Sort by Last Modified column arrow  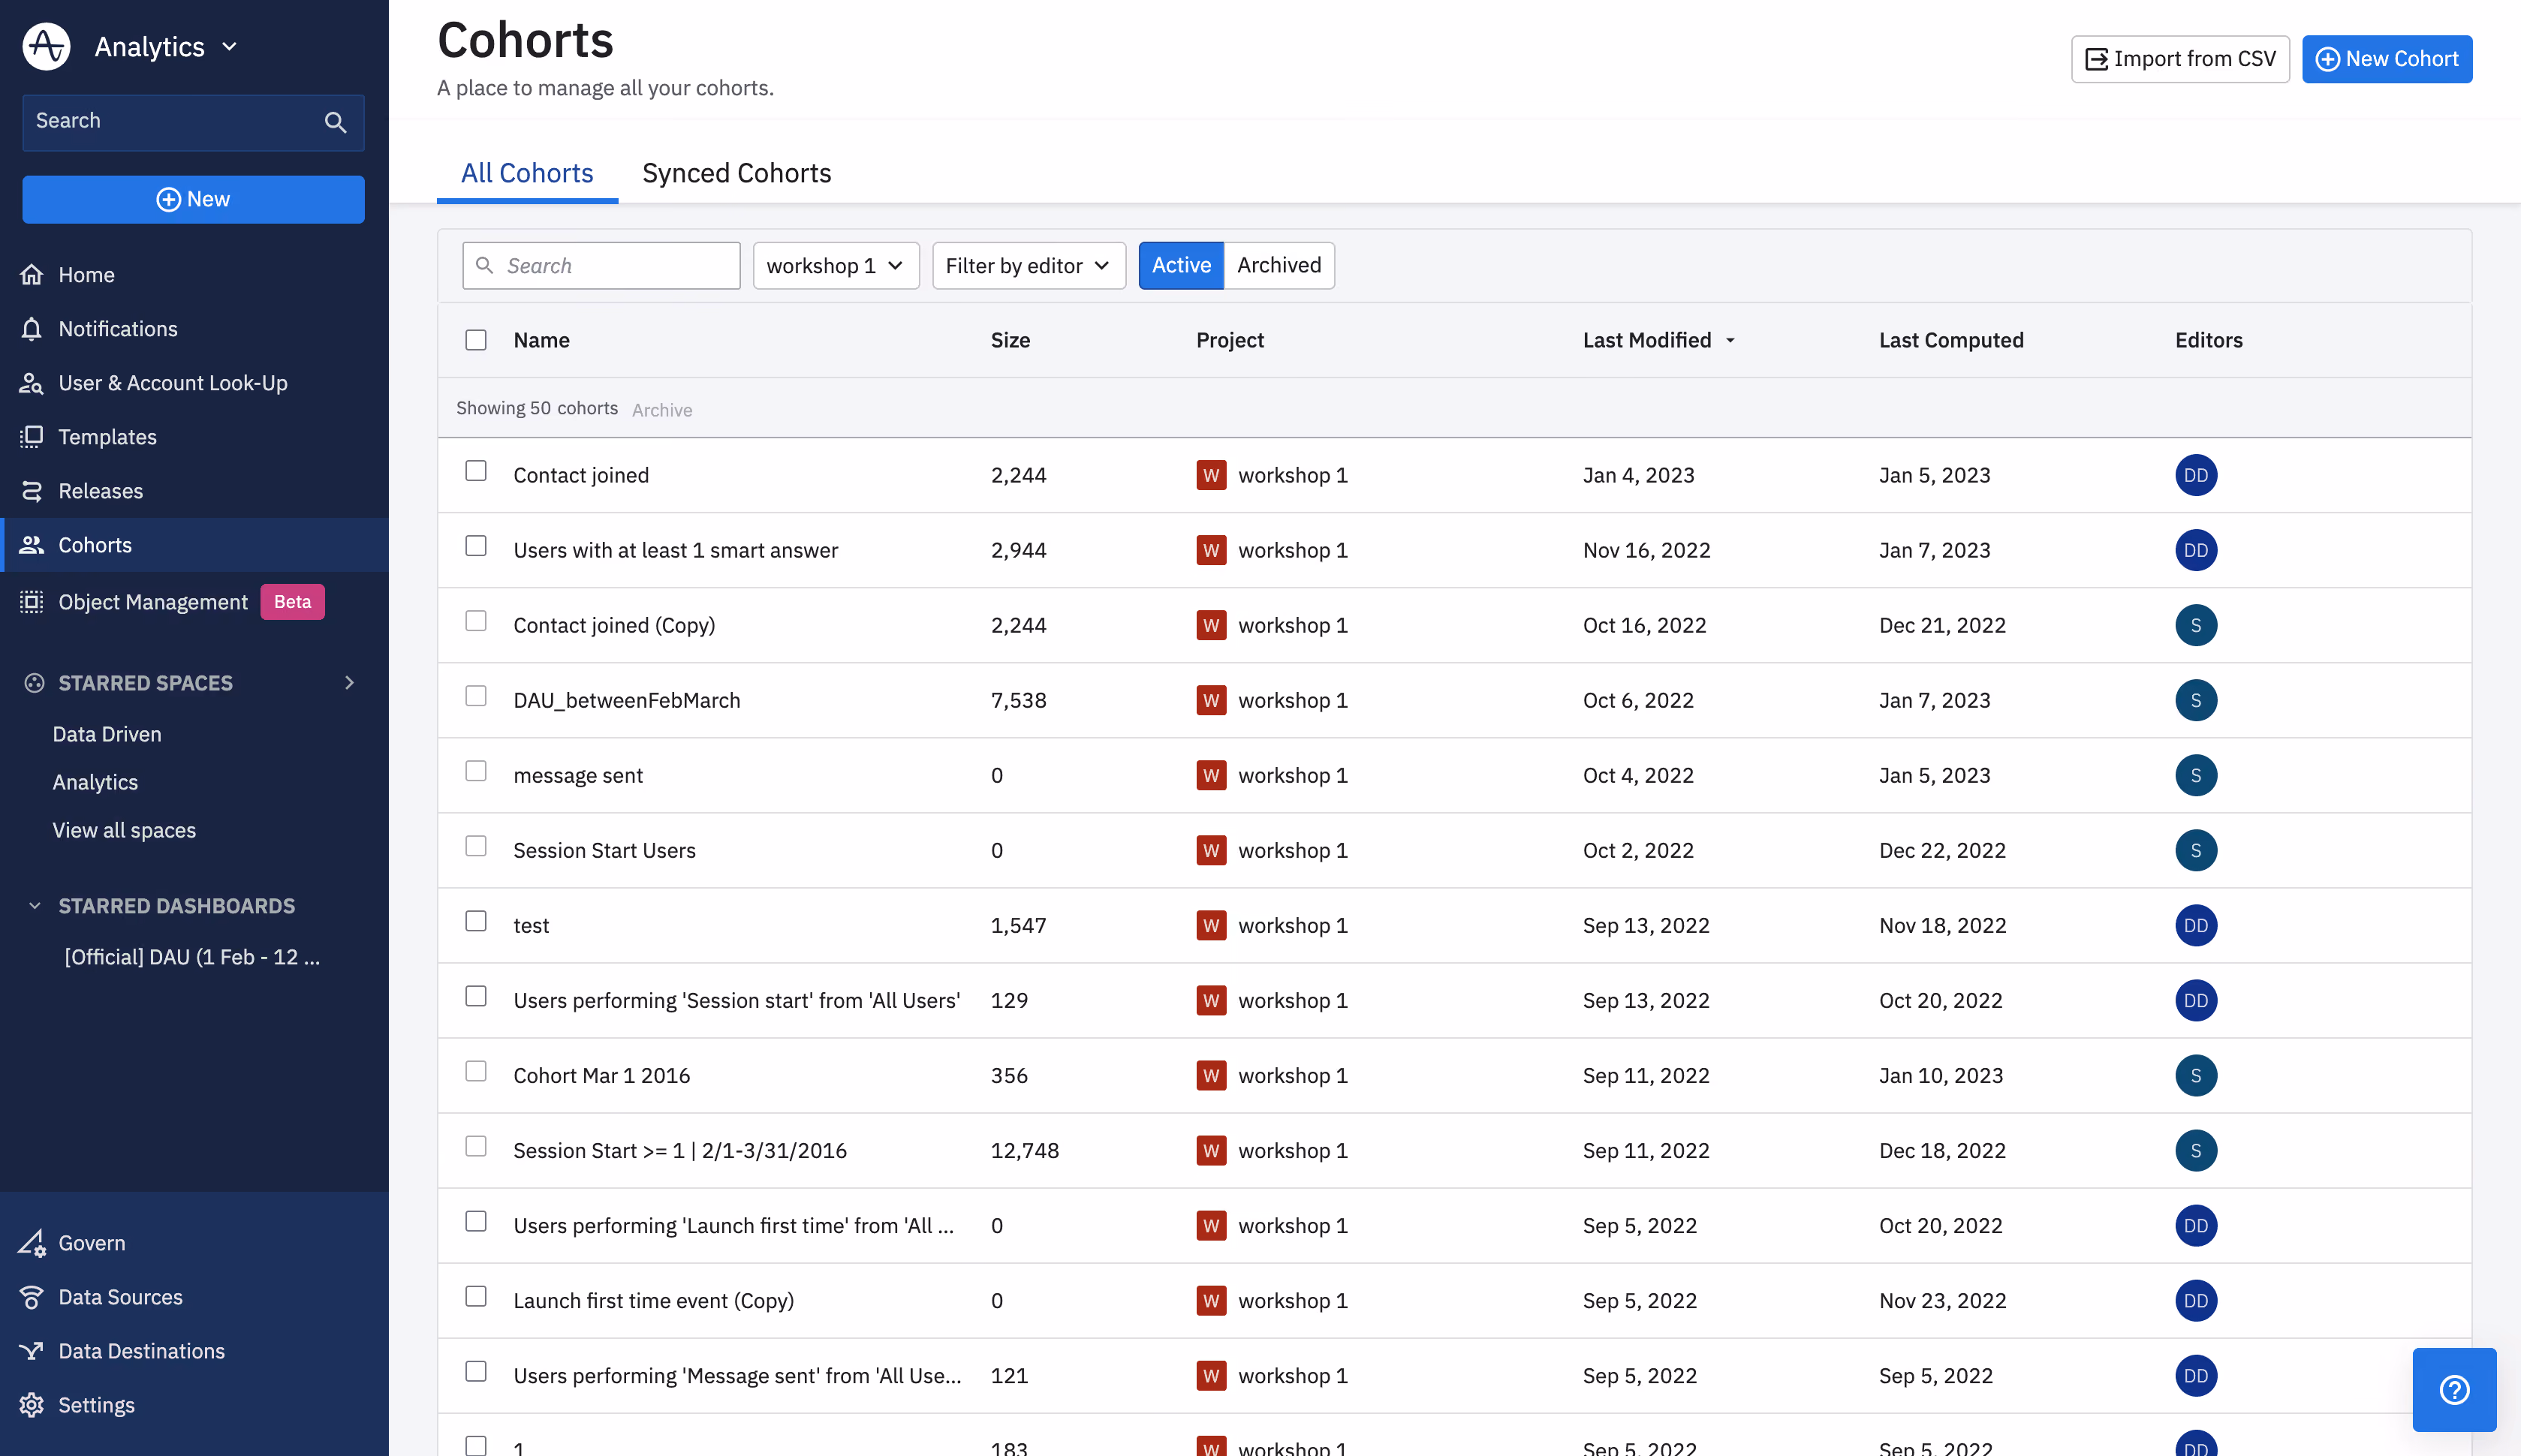tap(1730, 341)
